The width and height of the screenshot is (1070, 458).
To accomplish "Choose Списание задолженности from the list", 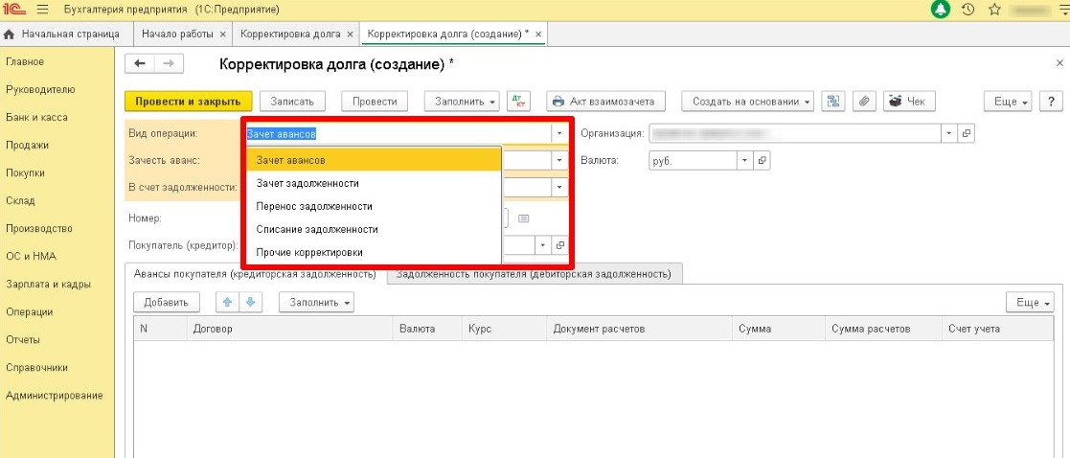I will pos(317,229).
